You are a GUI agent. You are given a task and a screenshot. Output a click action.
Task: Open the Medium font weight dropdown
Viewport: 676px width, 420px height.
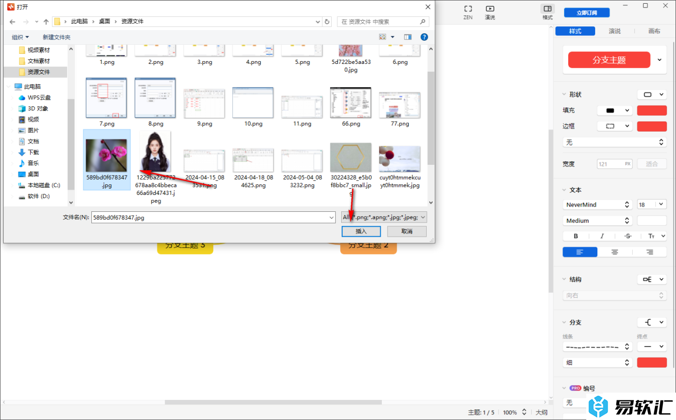pos(597,220)
